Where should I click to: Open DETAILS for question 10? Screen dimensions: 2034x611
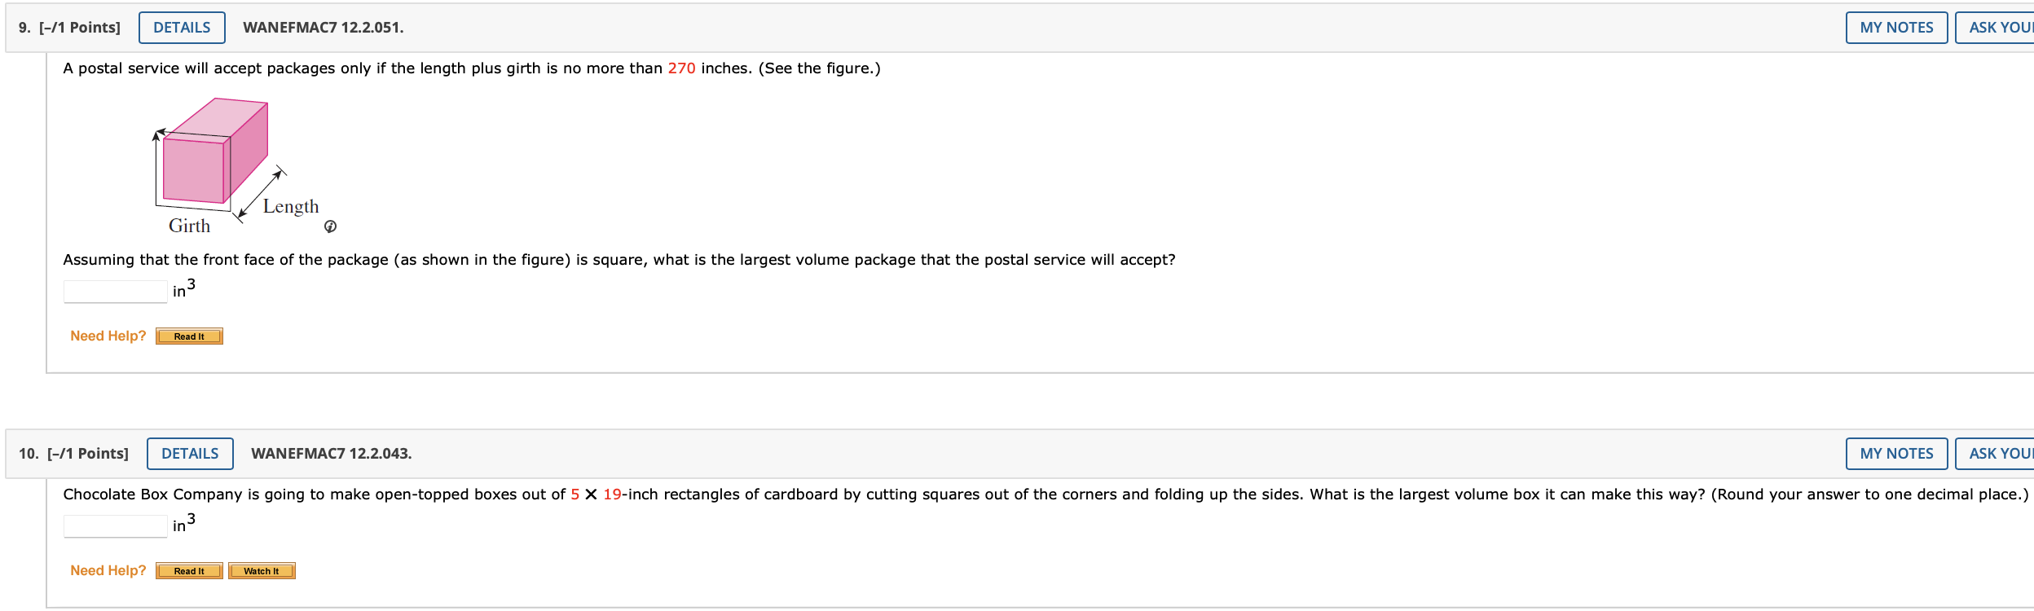point(190,453)
